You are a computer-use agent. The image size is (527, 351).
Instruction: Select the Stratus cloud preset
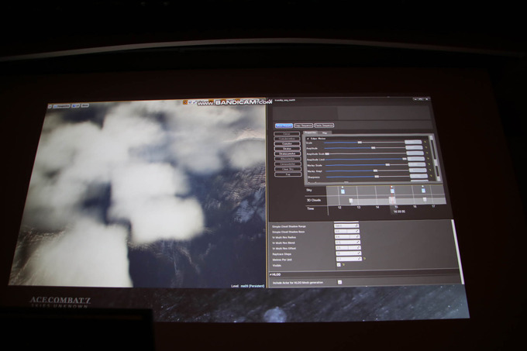pyautogui.click(x=287, y=149)
